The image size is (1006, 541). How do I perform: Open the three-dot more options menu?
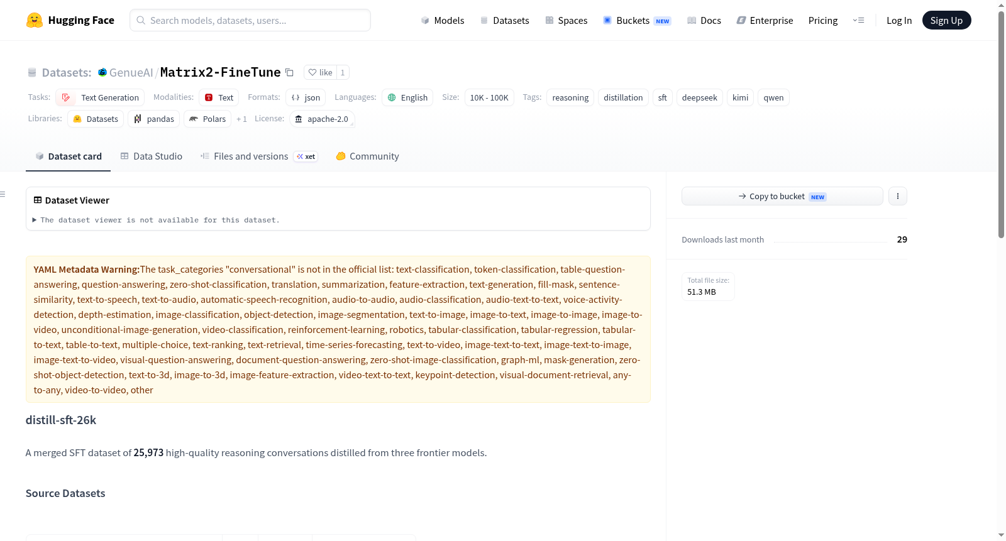point(898,196)
